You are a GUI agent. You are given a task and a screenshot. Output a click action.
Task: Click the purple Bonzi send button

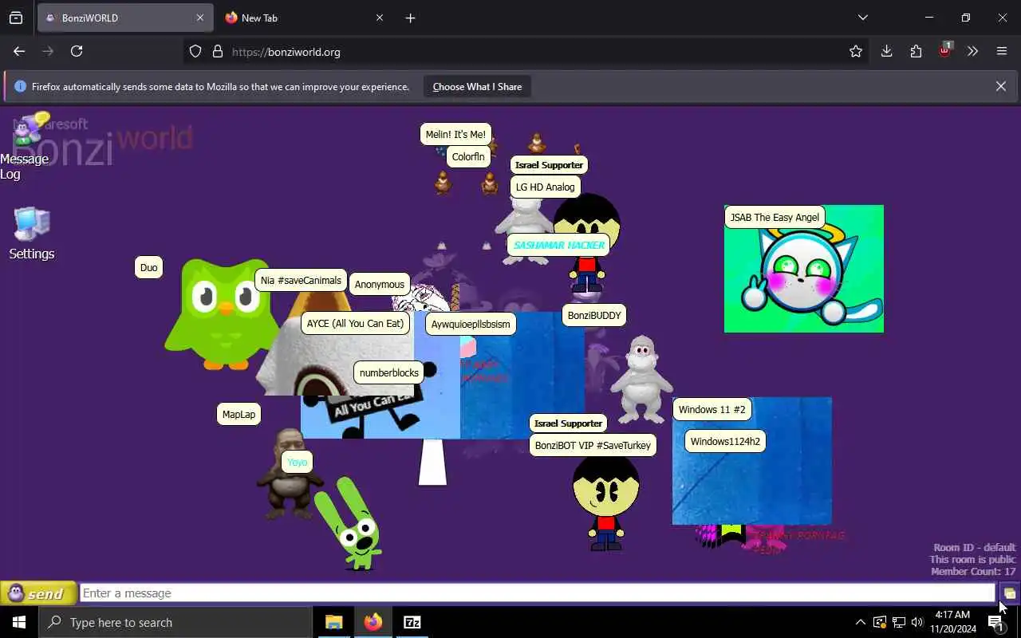(38, 593)
